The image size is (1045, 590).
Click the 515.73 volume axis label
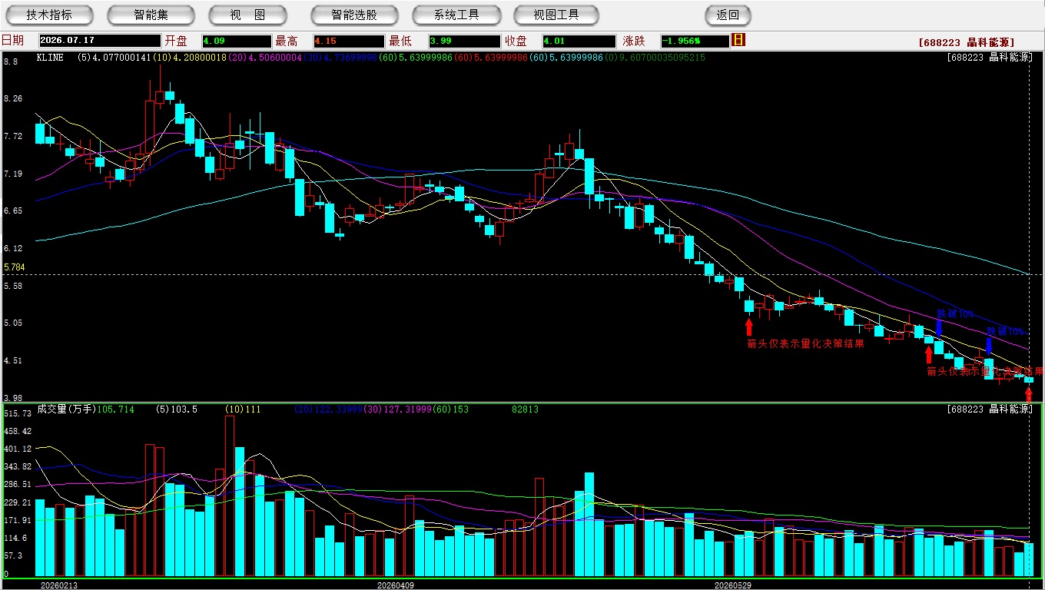tap(17, 413)
